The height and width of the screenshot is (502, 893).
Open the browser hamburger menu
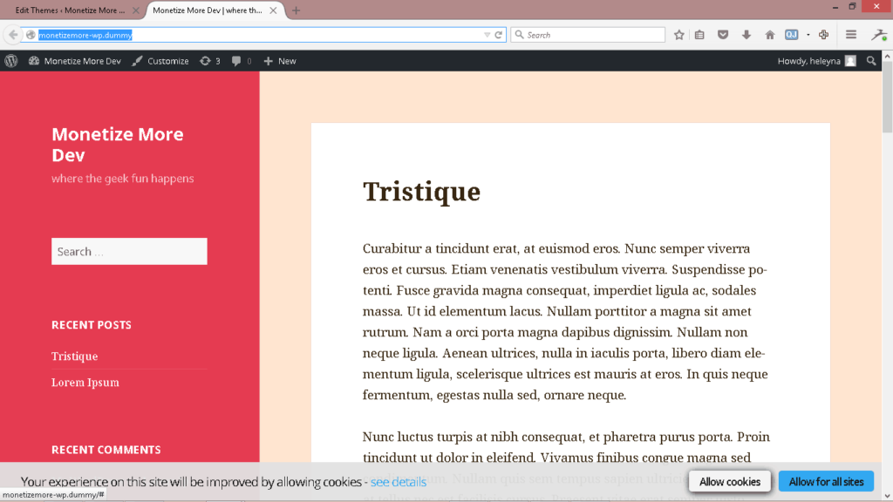click(851, 35)
